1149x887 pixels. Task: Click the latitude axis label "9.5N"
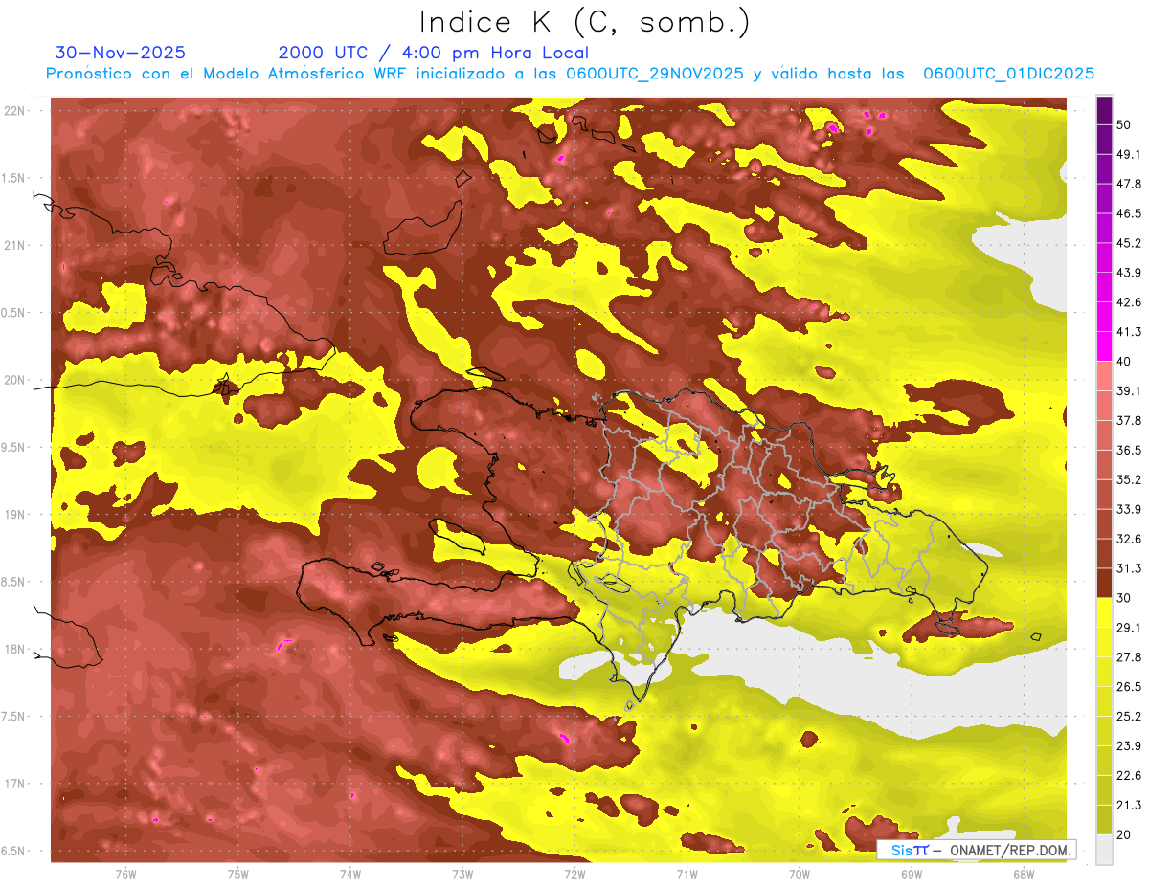14,448
